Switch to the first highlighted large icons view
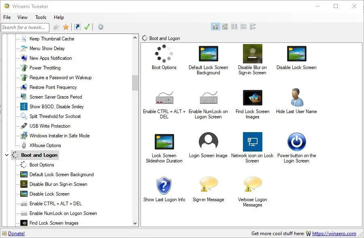The image size is (364, 238). click(215, 27)
